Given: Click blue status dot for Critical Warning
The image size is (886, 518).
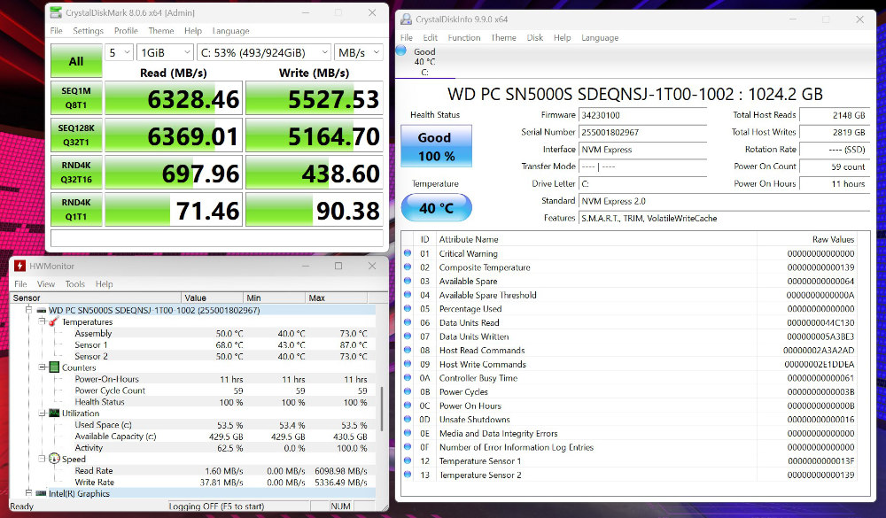Looking at the screenshot, I should 408,253.
